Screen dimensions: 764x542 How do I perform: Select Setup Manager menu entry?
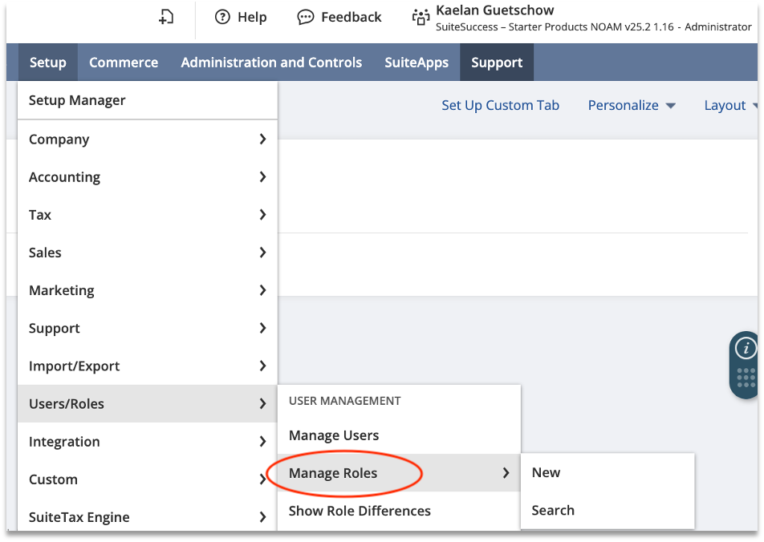tap(148, 100)
